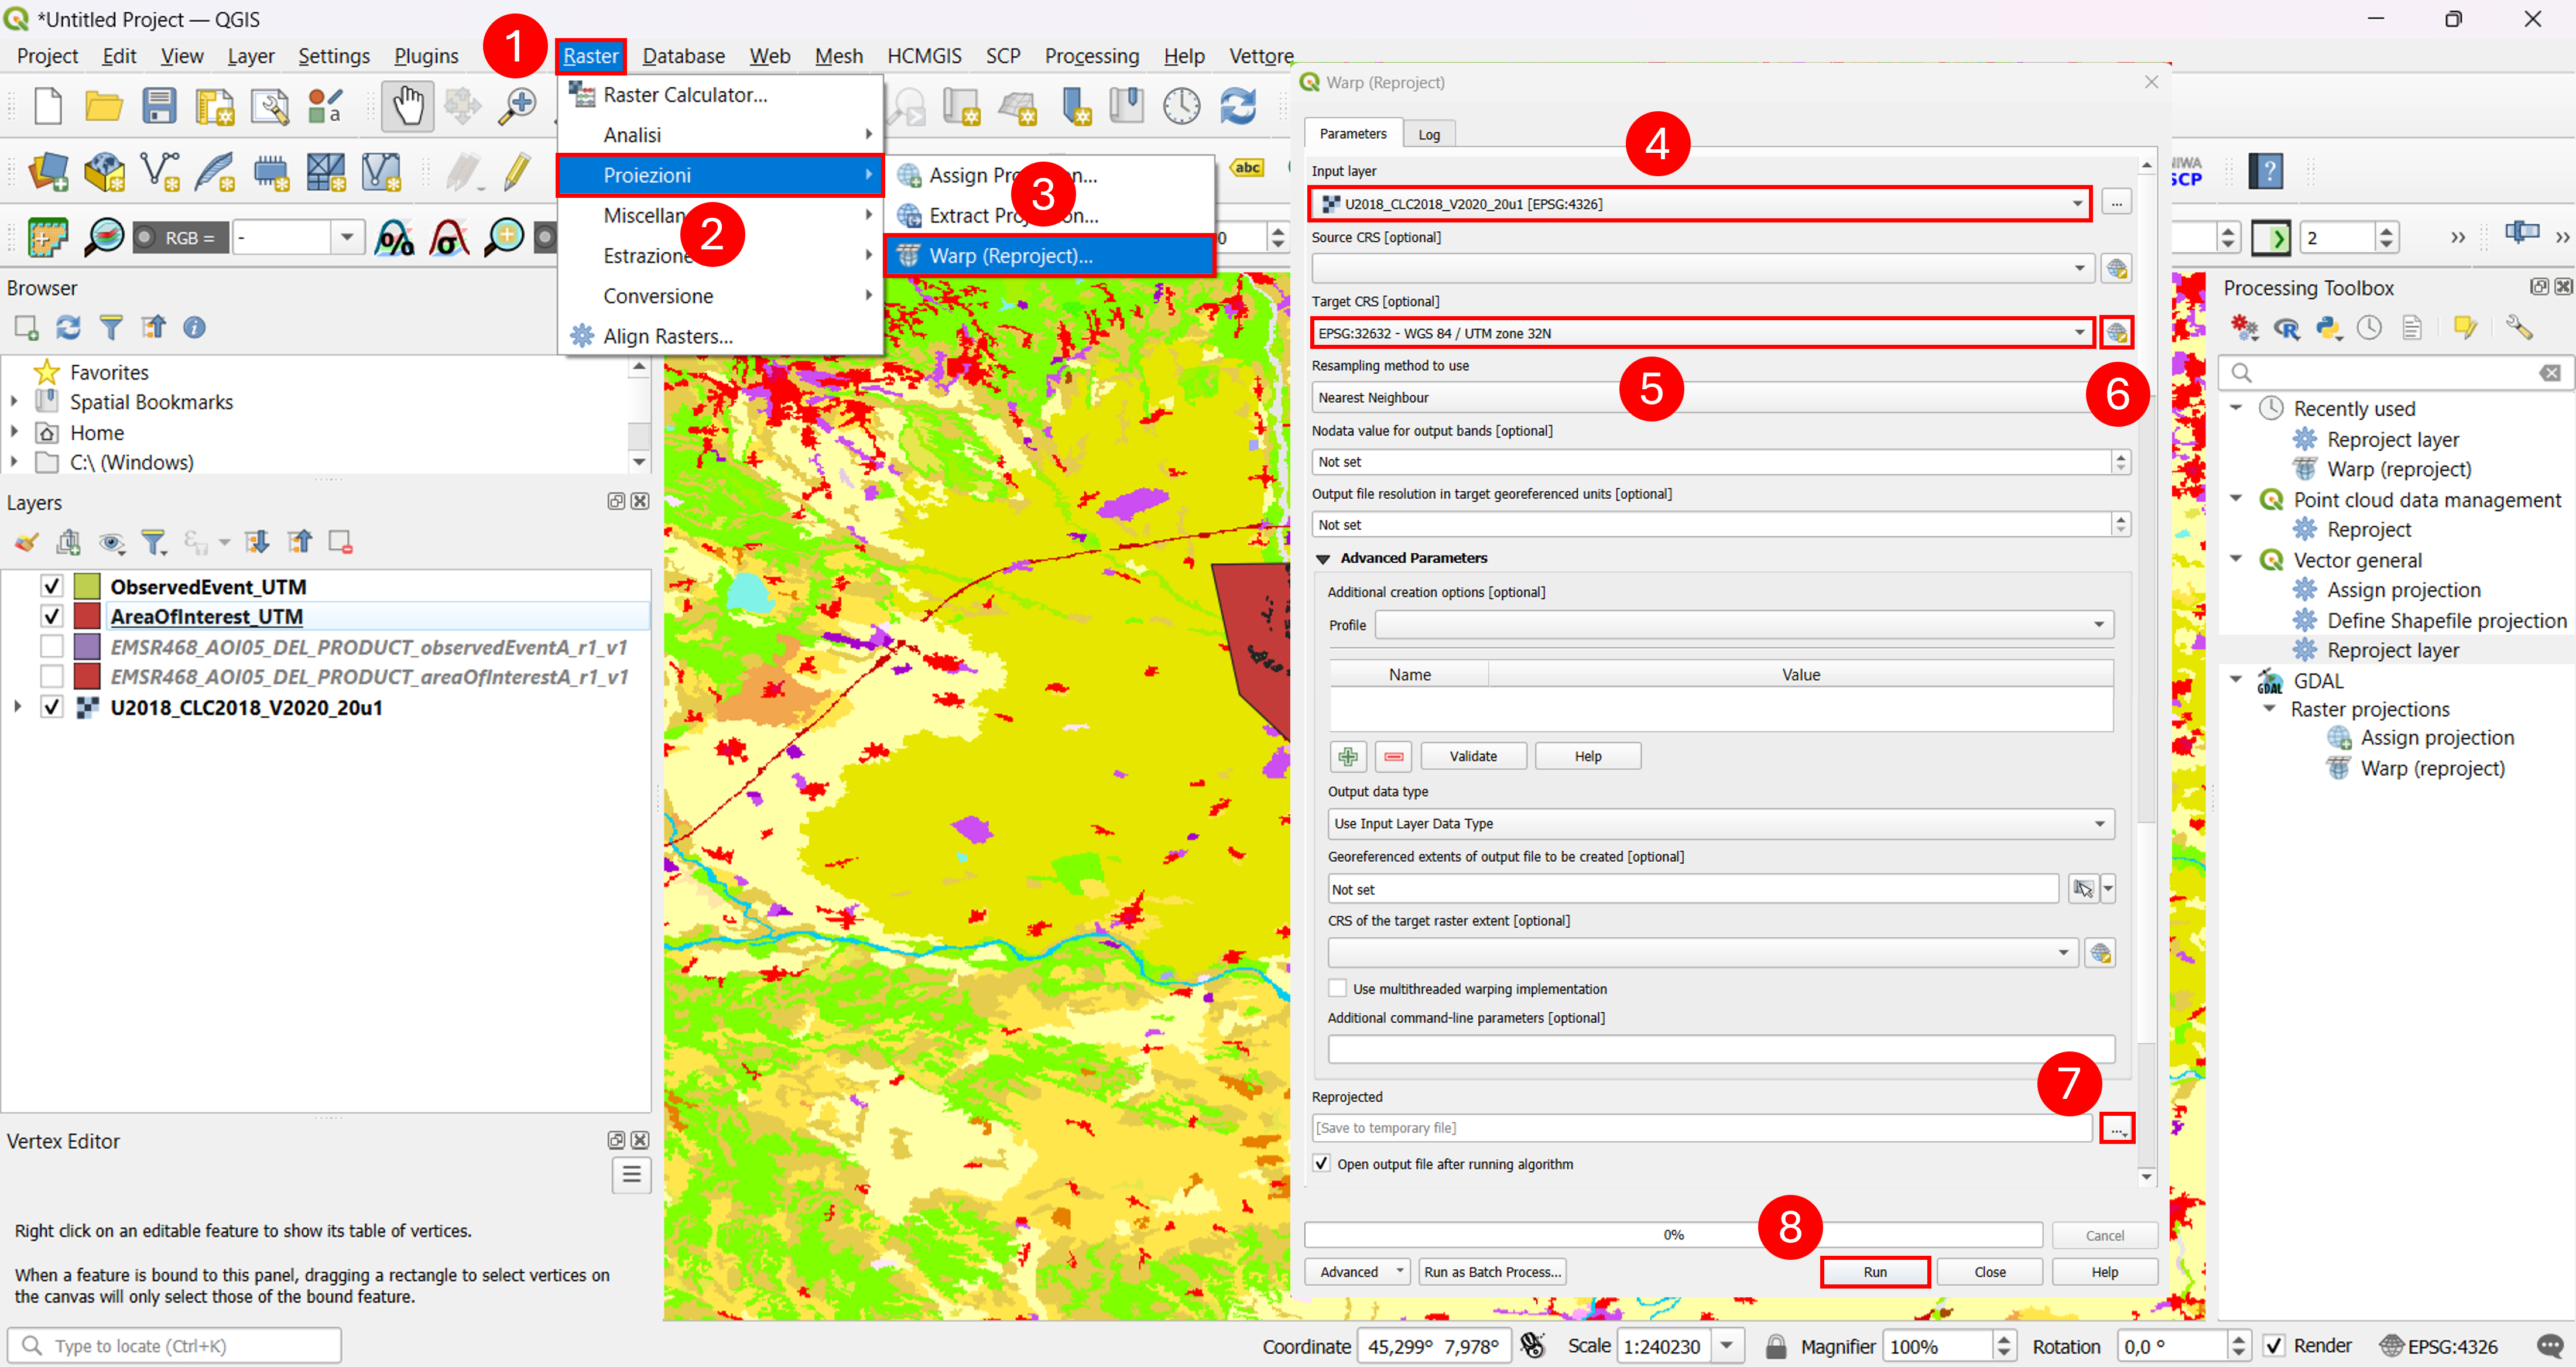The image size is (2576, 1367).
Task: Open the Output data type dropdown
Action: (x=1720, y=823)
